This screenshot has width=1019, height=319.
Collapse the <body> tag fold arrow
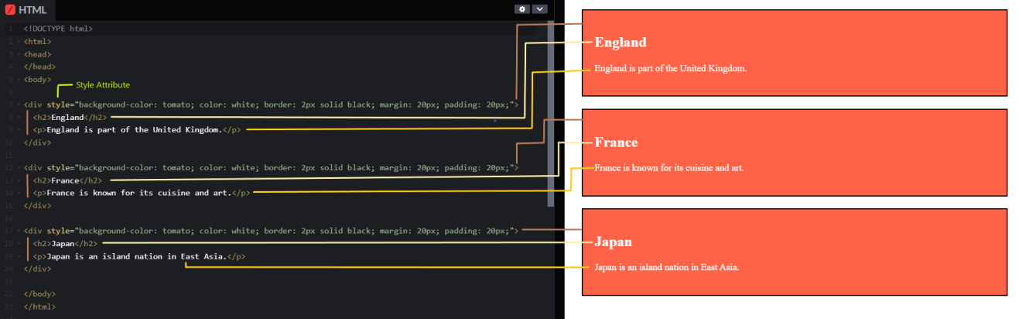tap(18, 79)
